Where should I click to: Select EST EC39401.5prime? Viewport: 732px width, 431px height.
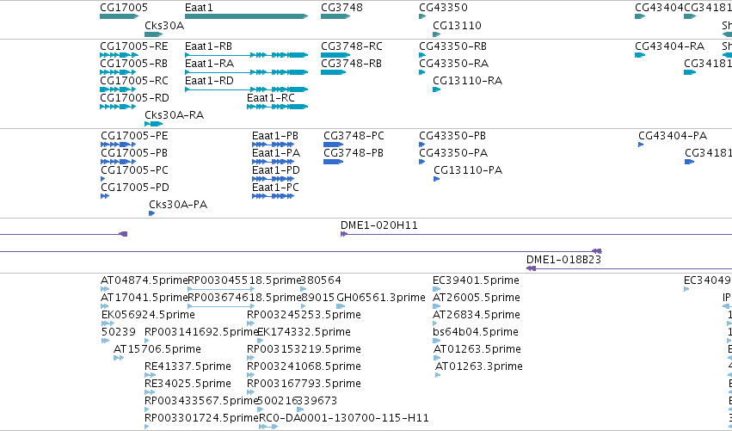point(436,290)
